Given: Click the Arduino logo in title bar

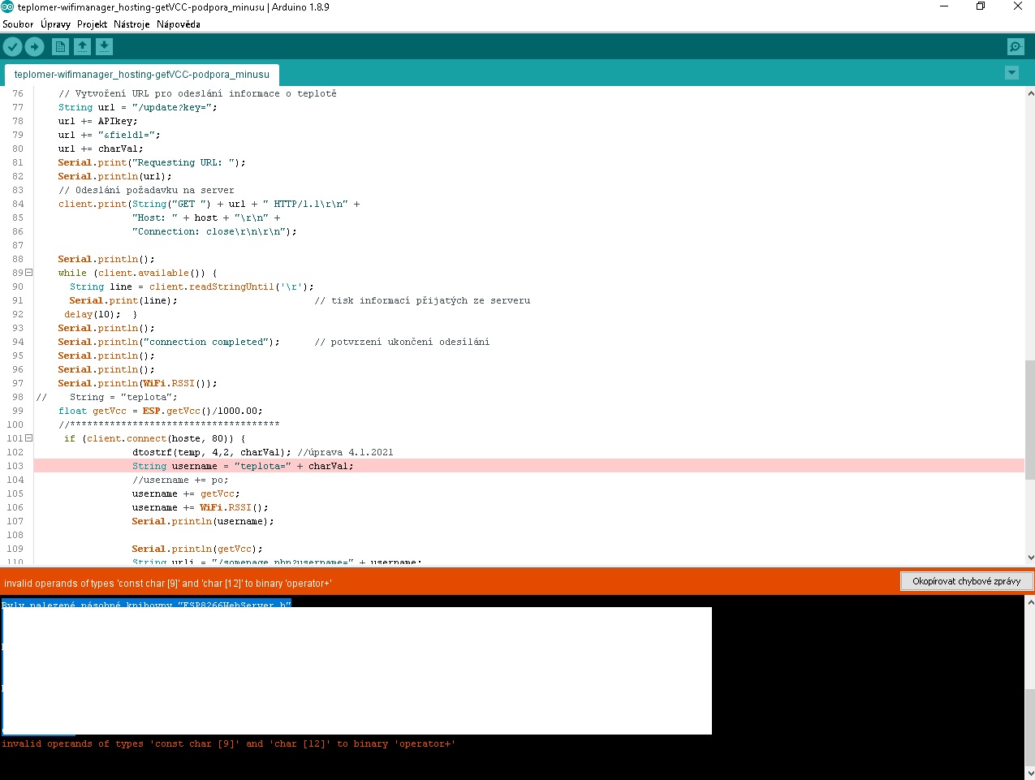Looking at the screenshot, I should (x=7, y=7).
